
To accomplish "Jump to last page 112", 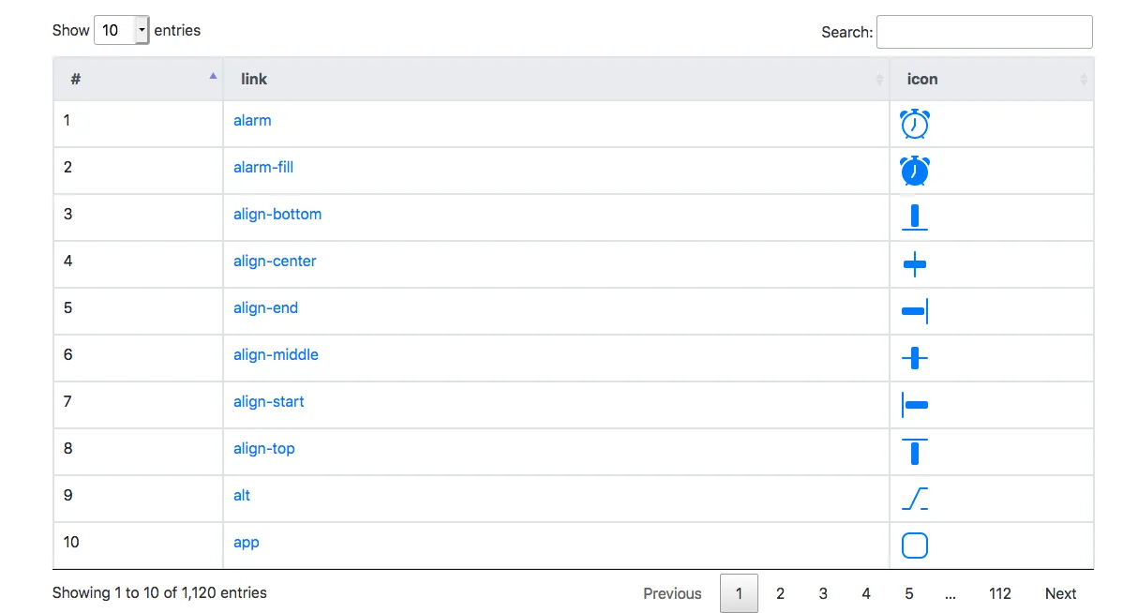I will tap(999, 593).
